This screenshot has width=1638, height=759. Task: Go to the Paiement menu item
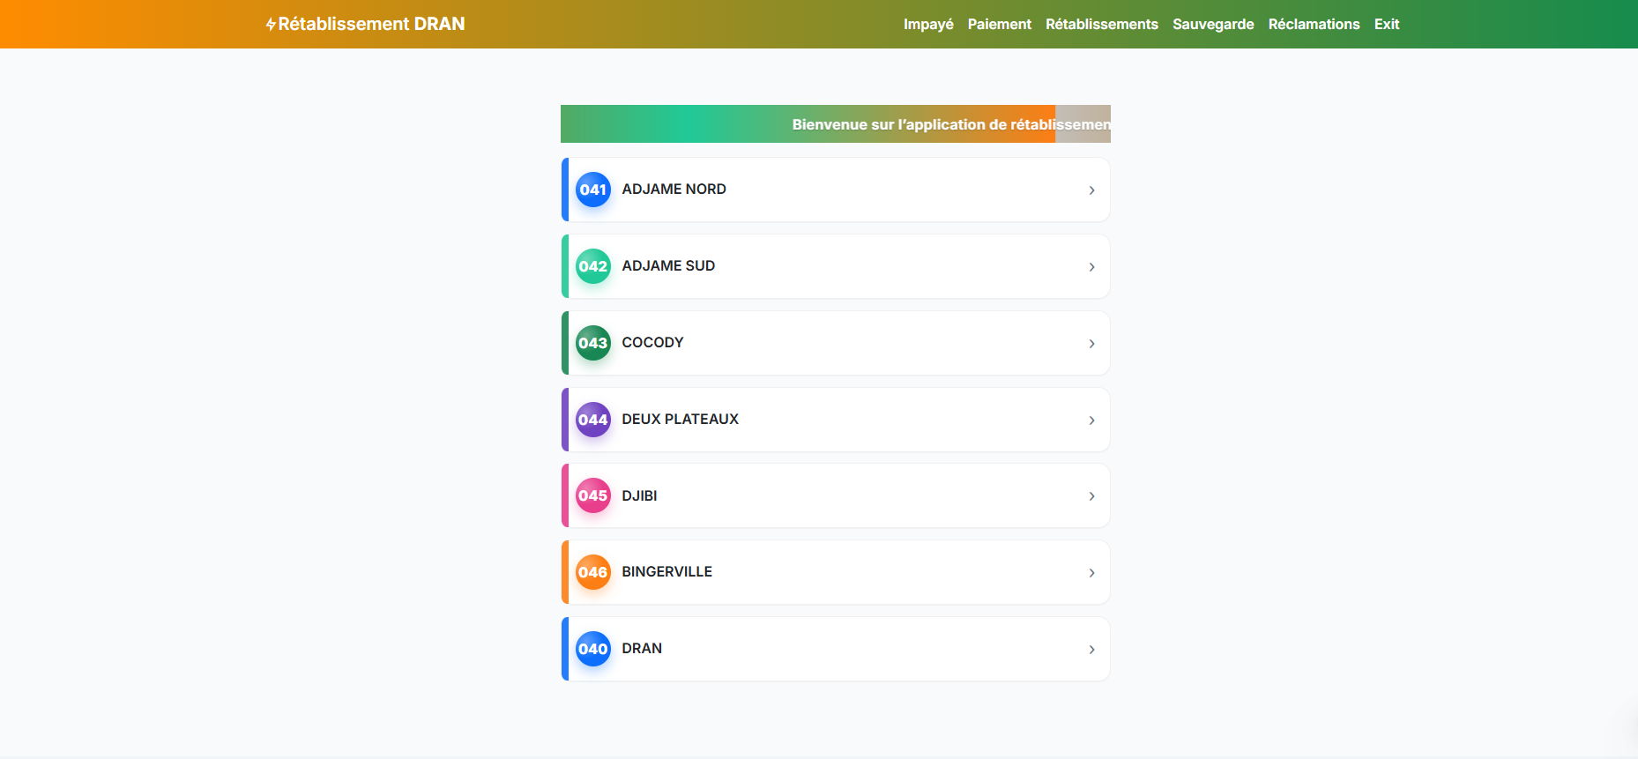tap(999, 25)
